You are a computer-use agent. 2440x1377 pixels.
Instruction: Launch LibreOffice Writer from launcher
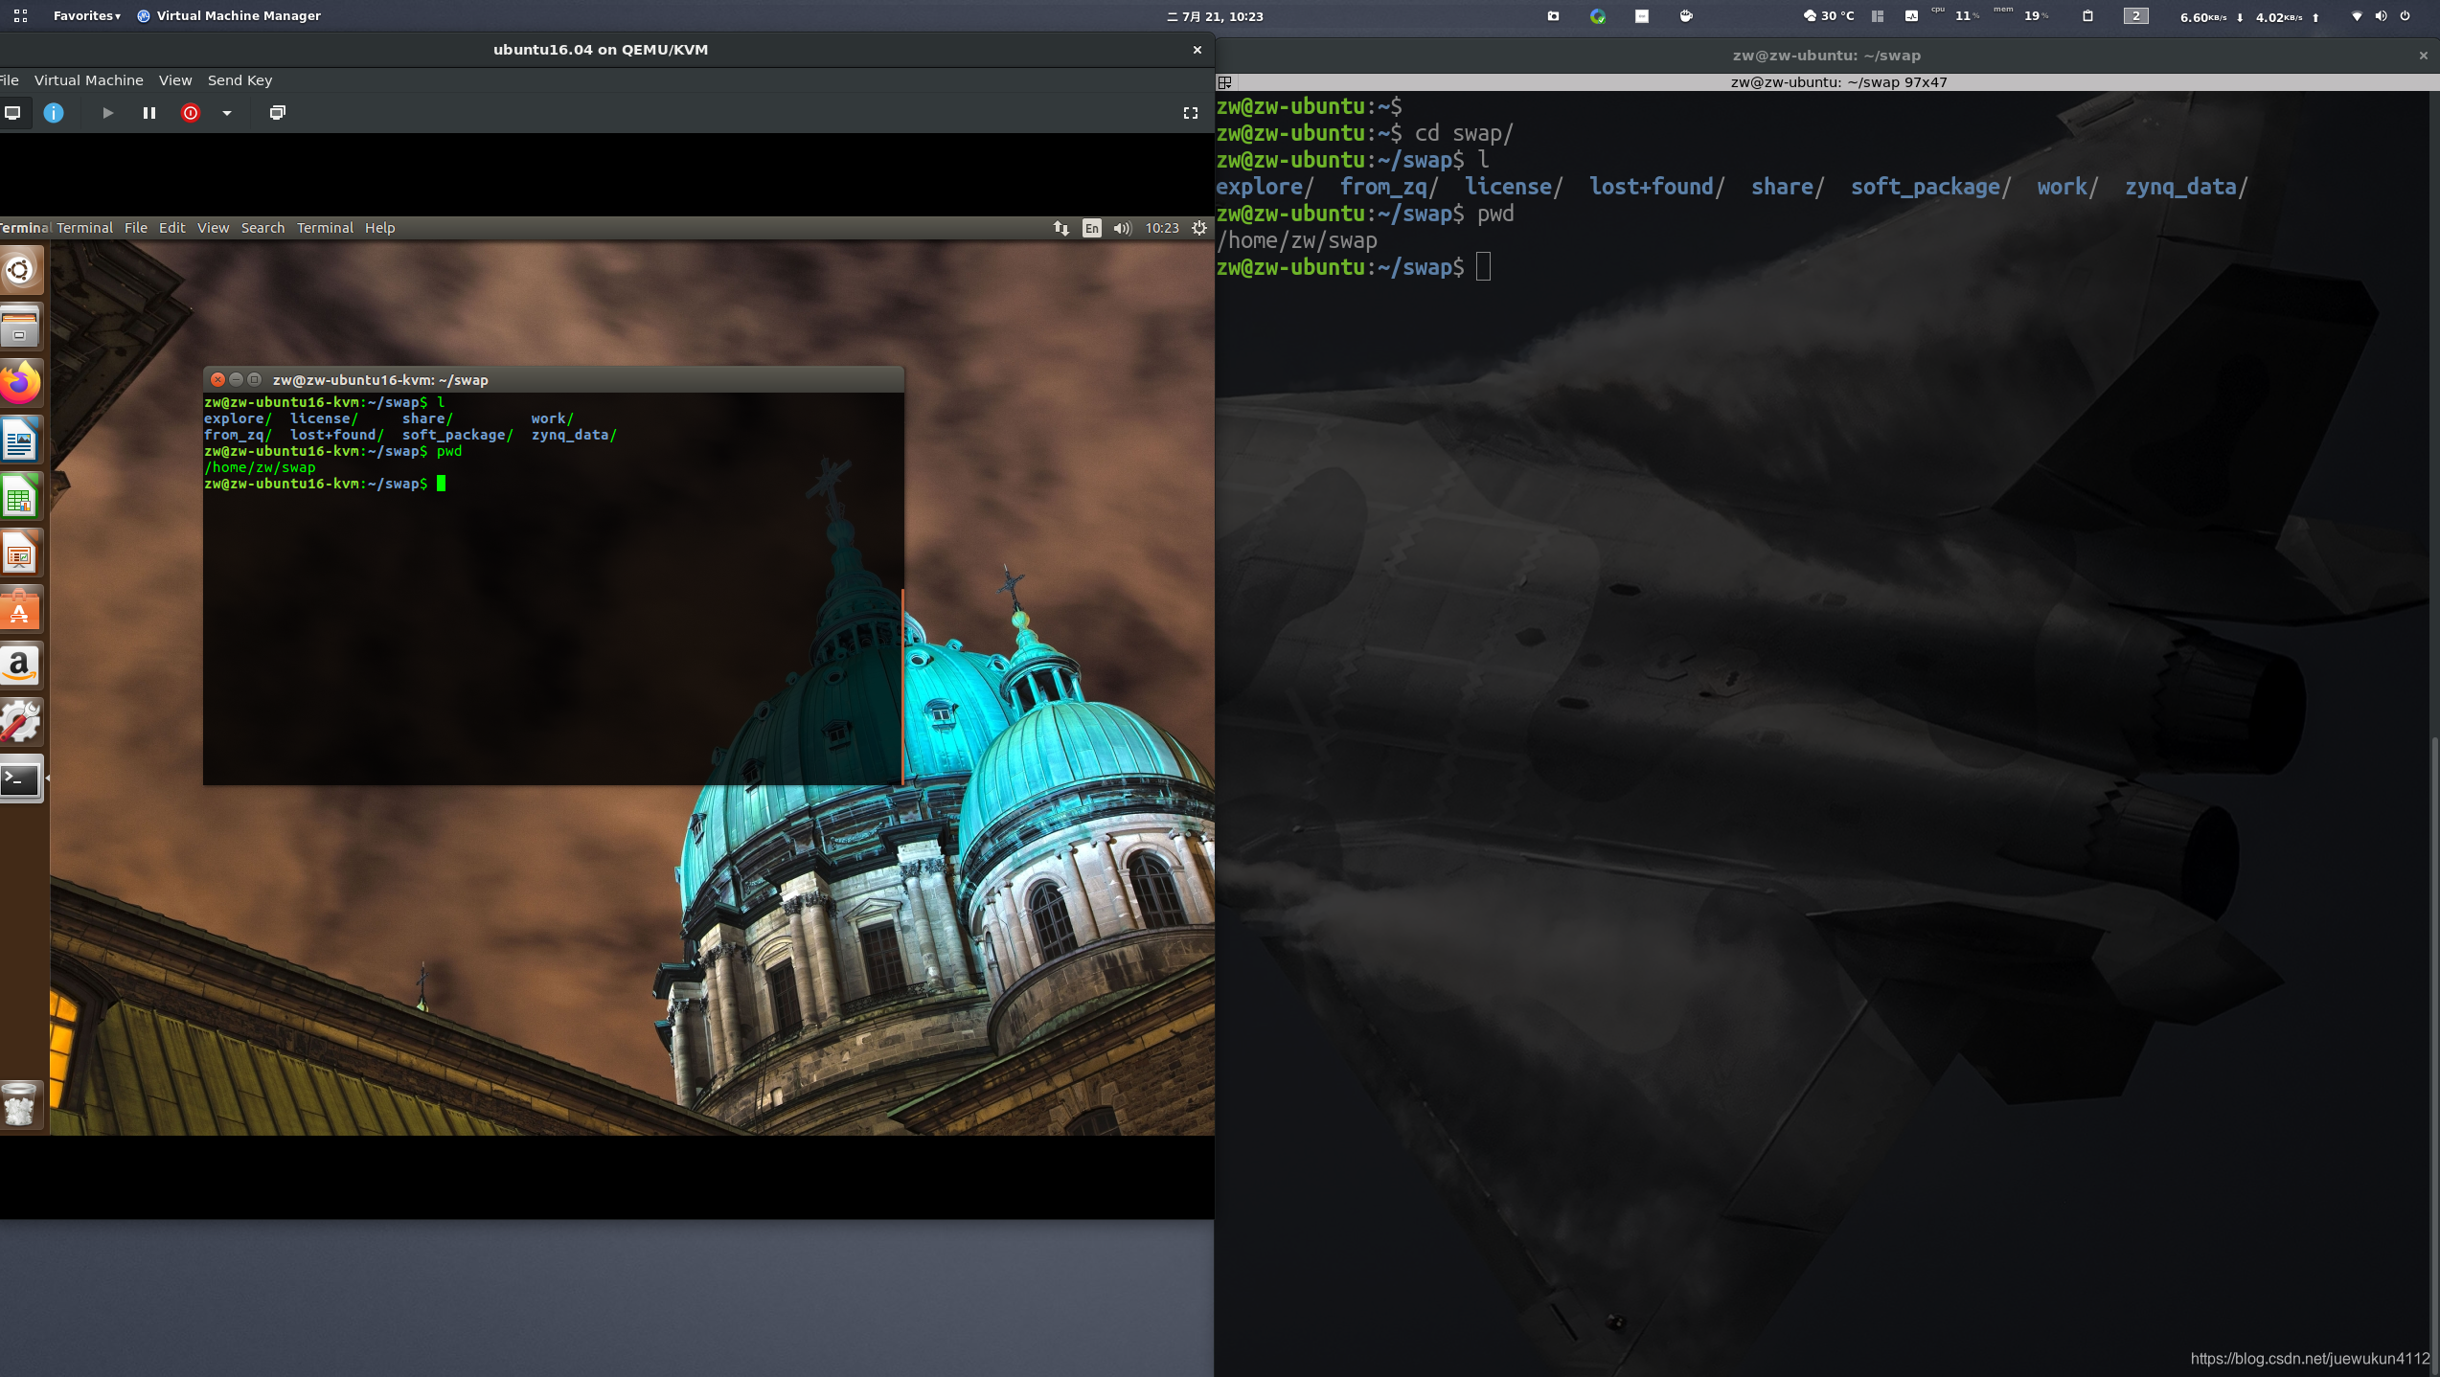pyautogui.click(x=21, y=440)
